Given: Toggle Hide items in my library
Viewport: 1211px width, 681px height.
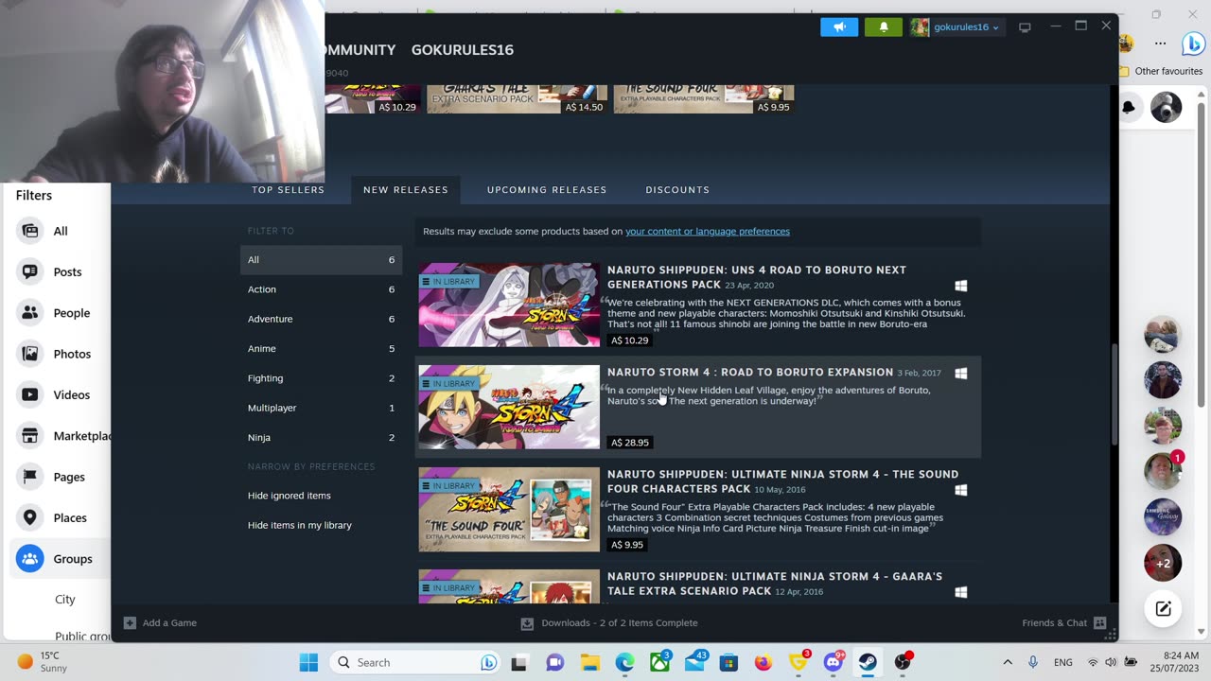Looking at the screenshot, I should (x=300, y=525).
